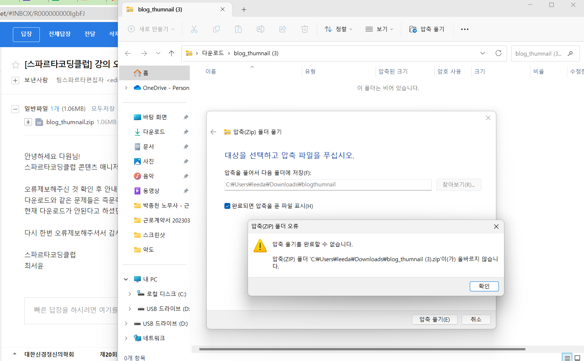The width and height of the screenshot is (584, 361).
Task: Click 찾아보기(R)... browse button
Action: (x=459, y=185)
